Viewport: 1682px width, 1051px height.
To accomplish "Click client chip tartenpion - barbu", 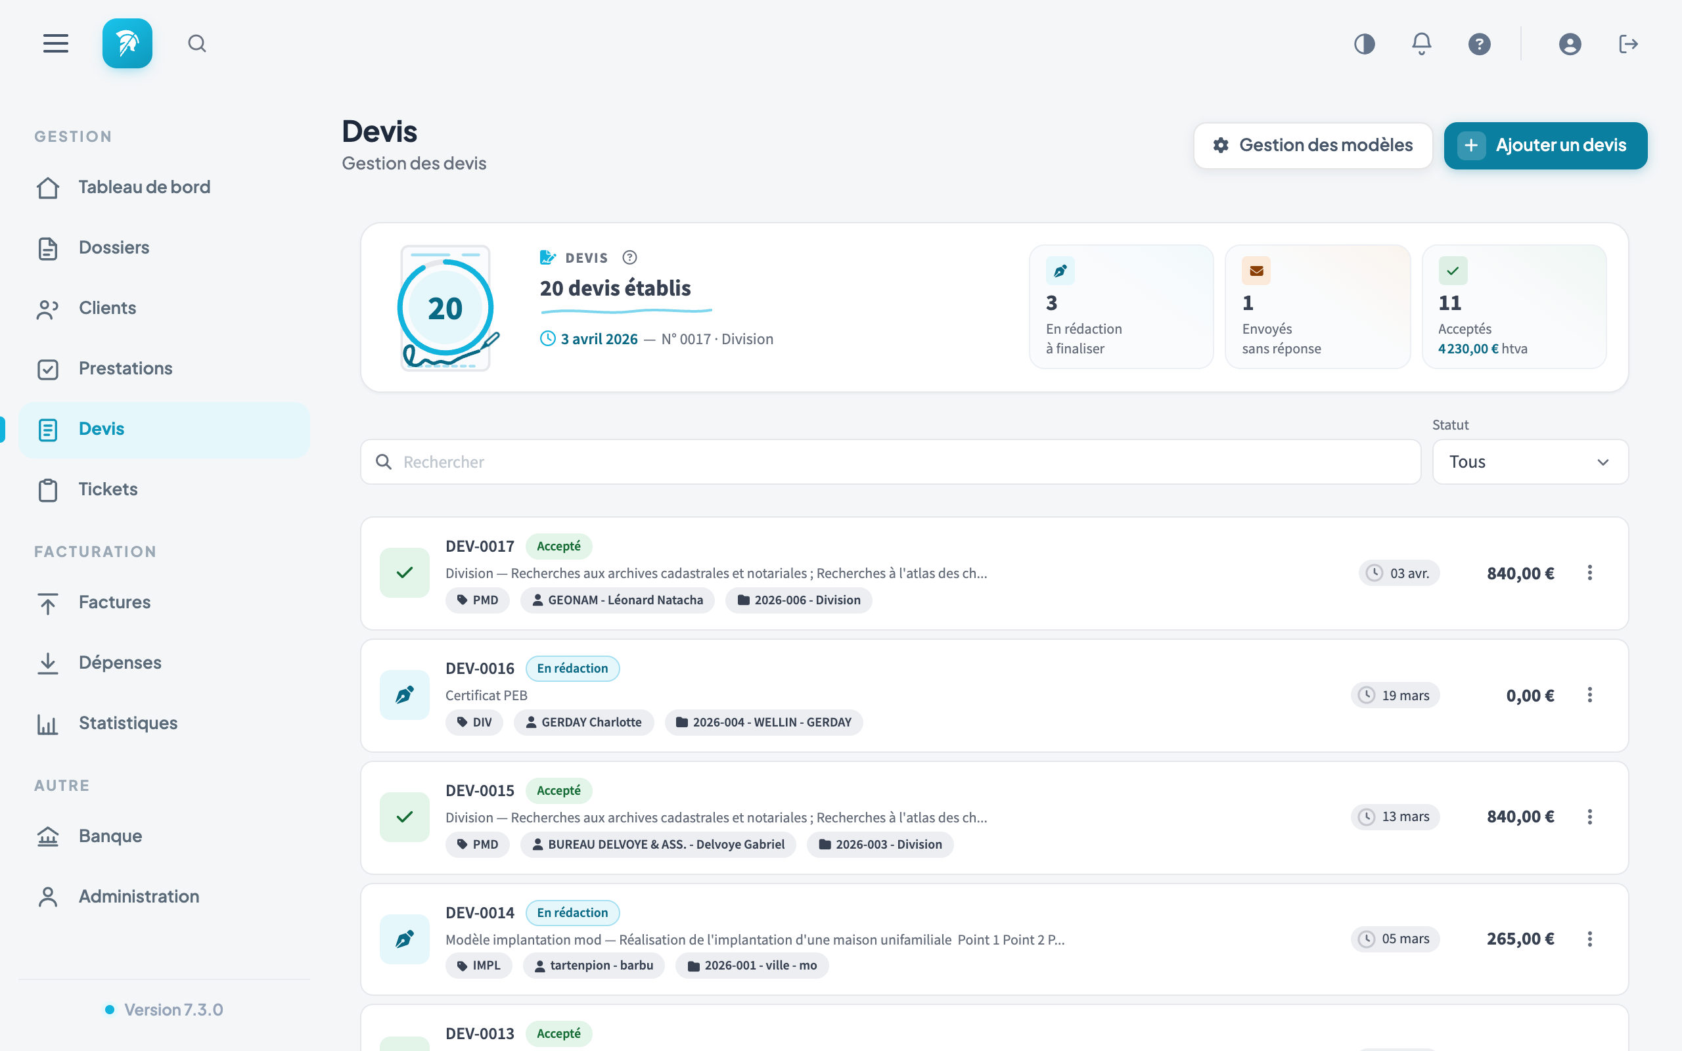I will [x=593, y=966].
